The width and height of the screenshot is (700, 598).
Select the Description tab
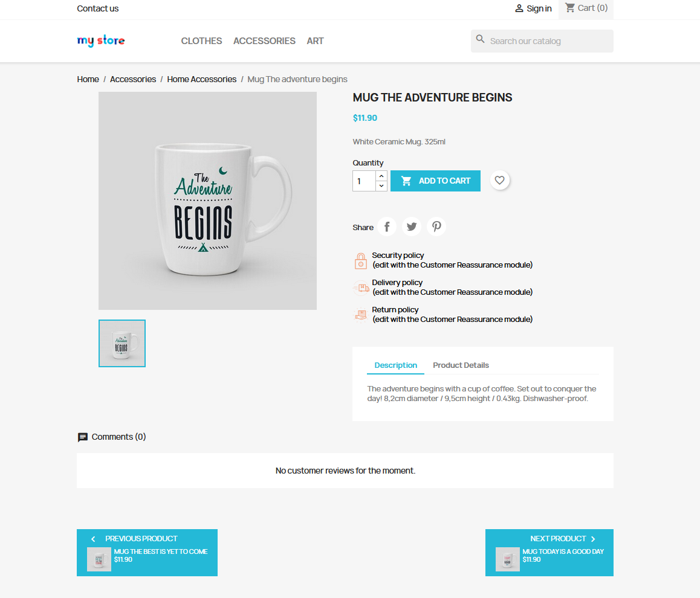click(x=395, y=365)
